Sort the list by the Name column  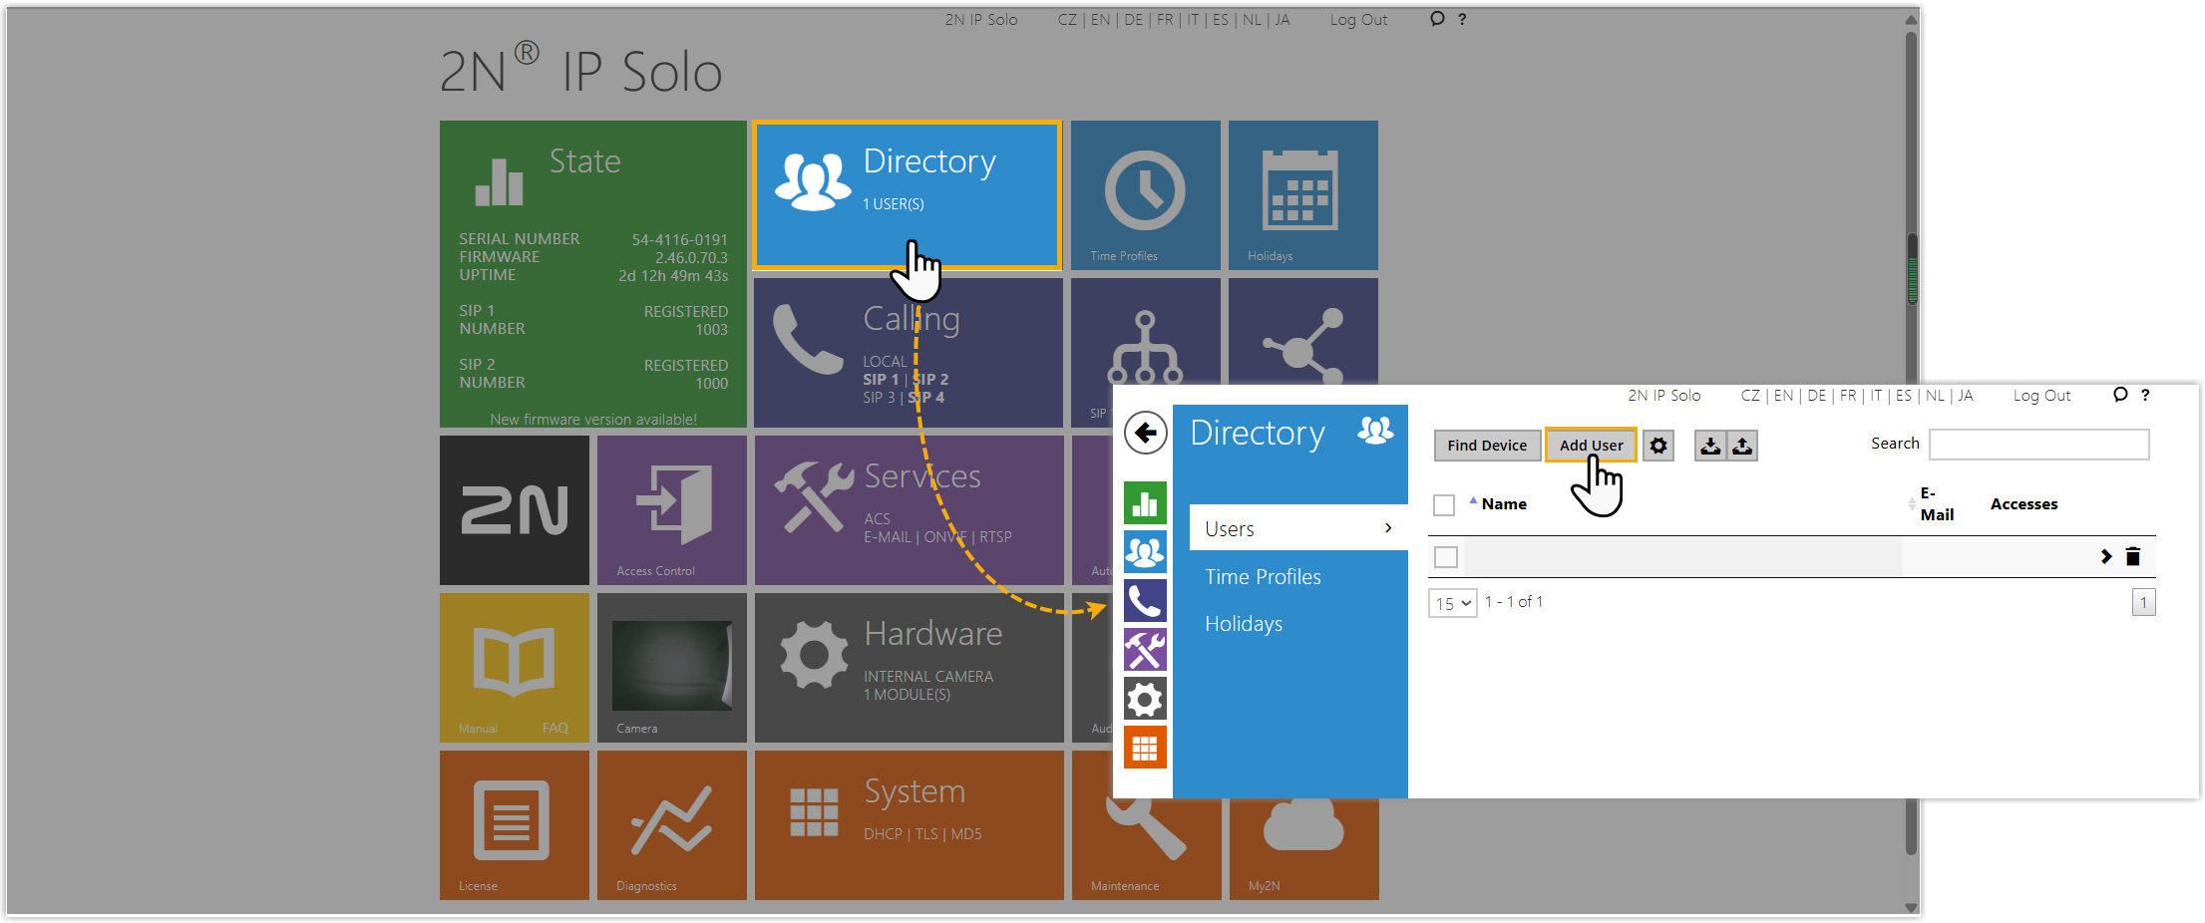click(1503, 504)
